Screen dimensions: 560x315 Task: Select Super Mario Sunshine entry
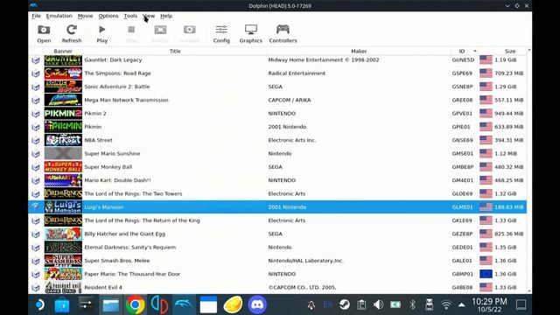[x=277, y=154]
